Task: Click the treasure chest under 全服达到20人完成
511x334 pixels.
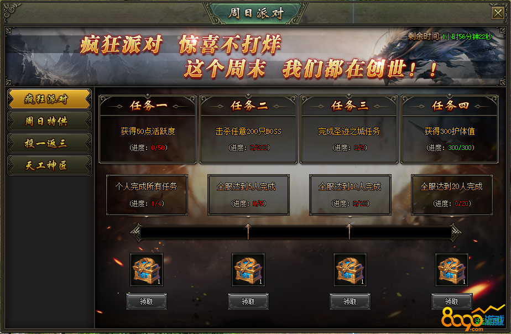Action: (452, 270)
